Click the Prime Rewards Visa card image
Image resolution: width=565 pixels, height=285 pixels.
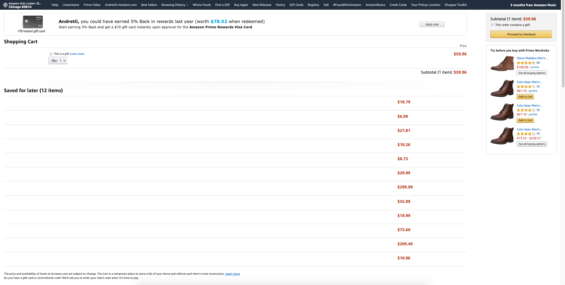(x=33, y=22)
